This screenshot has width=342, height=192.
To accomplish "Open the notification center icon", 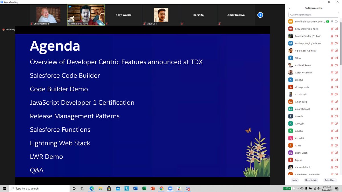I will [336, 188].
